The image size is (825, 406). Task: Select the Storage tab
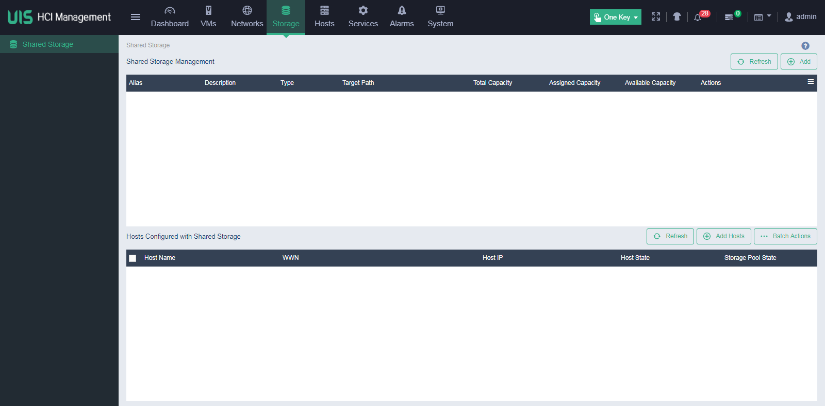click(286, 17)
